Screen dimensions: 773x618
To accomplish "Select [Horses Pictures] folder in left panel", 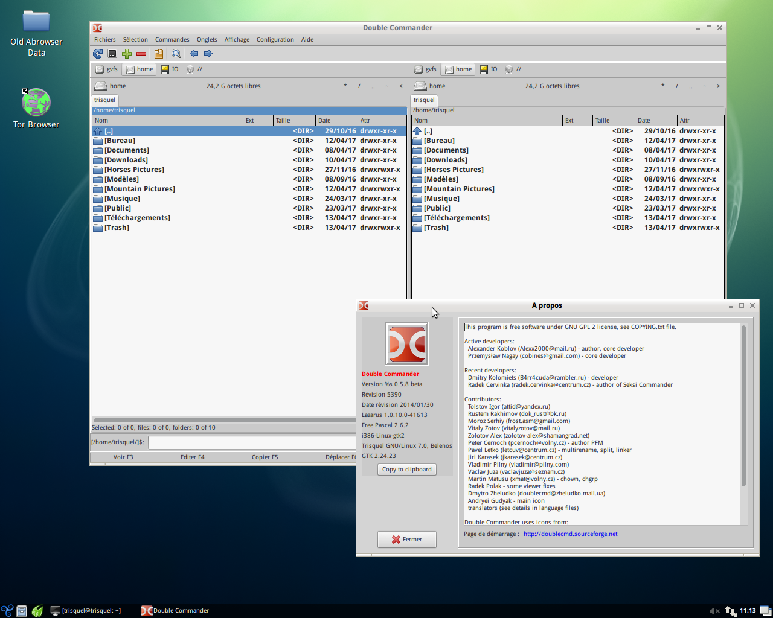I will click(249, 170).
